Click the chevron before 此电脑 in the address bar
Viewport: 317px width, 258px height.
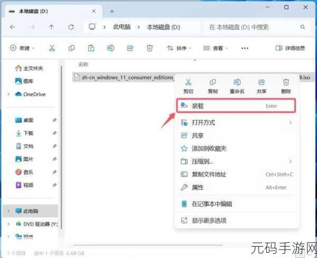point(105,27)
